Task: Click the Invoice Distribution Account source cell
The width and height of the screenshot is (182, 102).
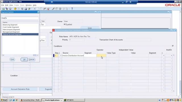Action: tap(73, 56)
